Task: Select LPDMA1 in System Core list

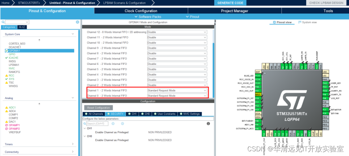Action: click(x=14, y=65)
